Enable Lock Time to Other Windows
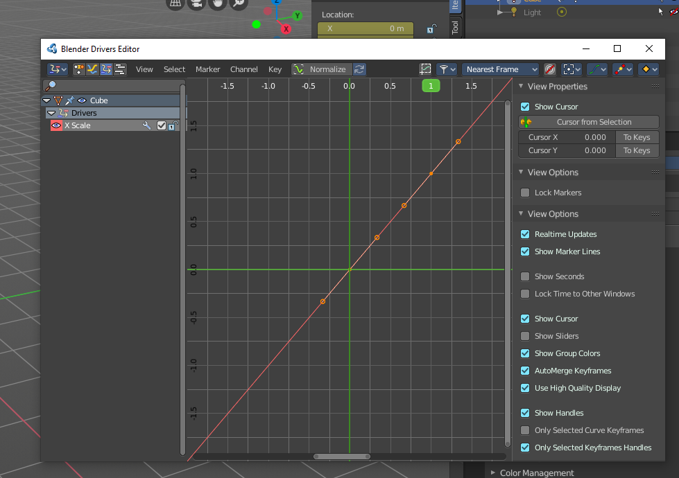 coord(525,294)
